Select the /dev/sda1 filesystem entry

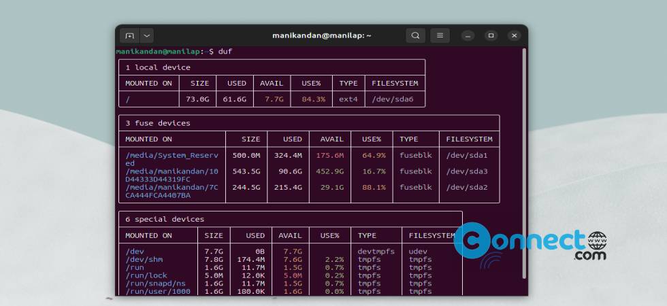[467, 156]
